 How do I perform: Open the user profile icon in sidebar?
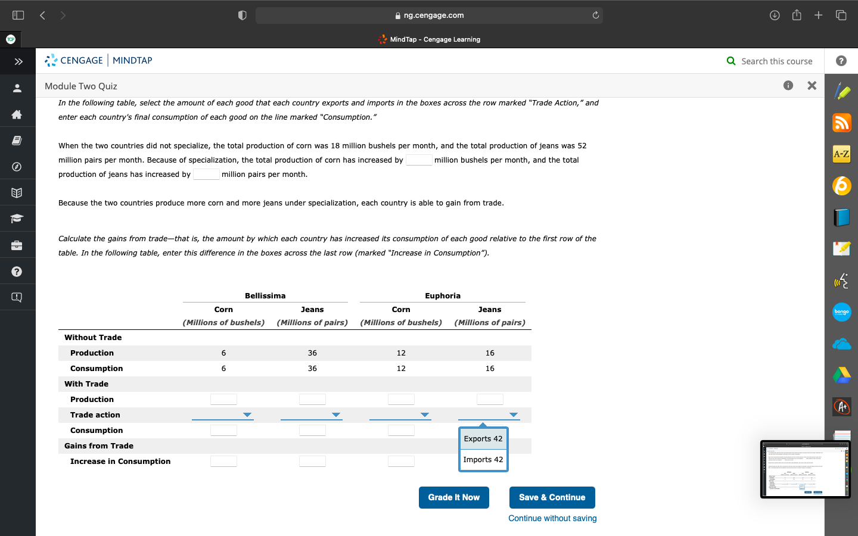point(17,88)
